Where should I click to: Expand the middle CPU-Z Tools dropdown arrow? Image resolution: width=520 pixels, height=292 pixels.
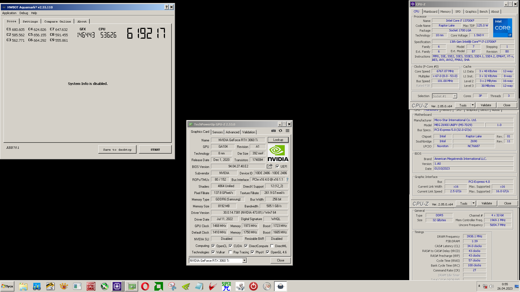pyautogui.click(x=473, y=203)
